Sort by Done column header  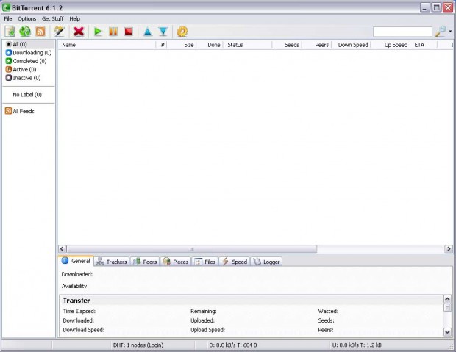pos(210,45)
